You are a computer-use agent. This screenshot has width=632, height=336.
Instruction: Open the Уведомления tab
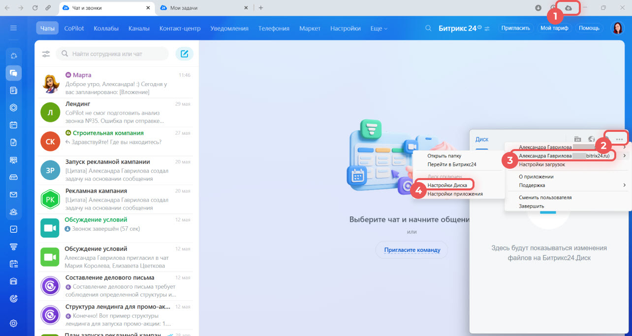click(x=229, y=29)
